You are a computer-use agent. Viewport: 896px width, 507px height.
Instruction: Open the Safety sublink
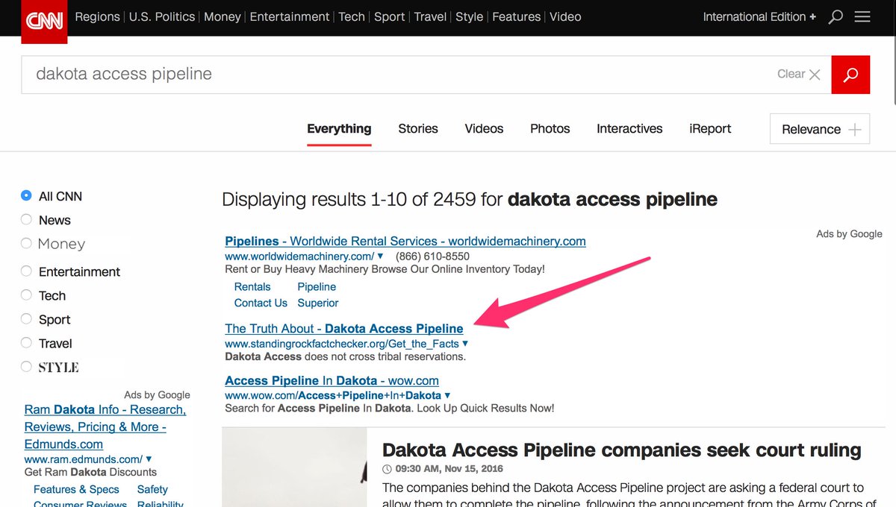coord(152,489)
